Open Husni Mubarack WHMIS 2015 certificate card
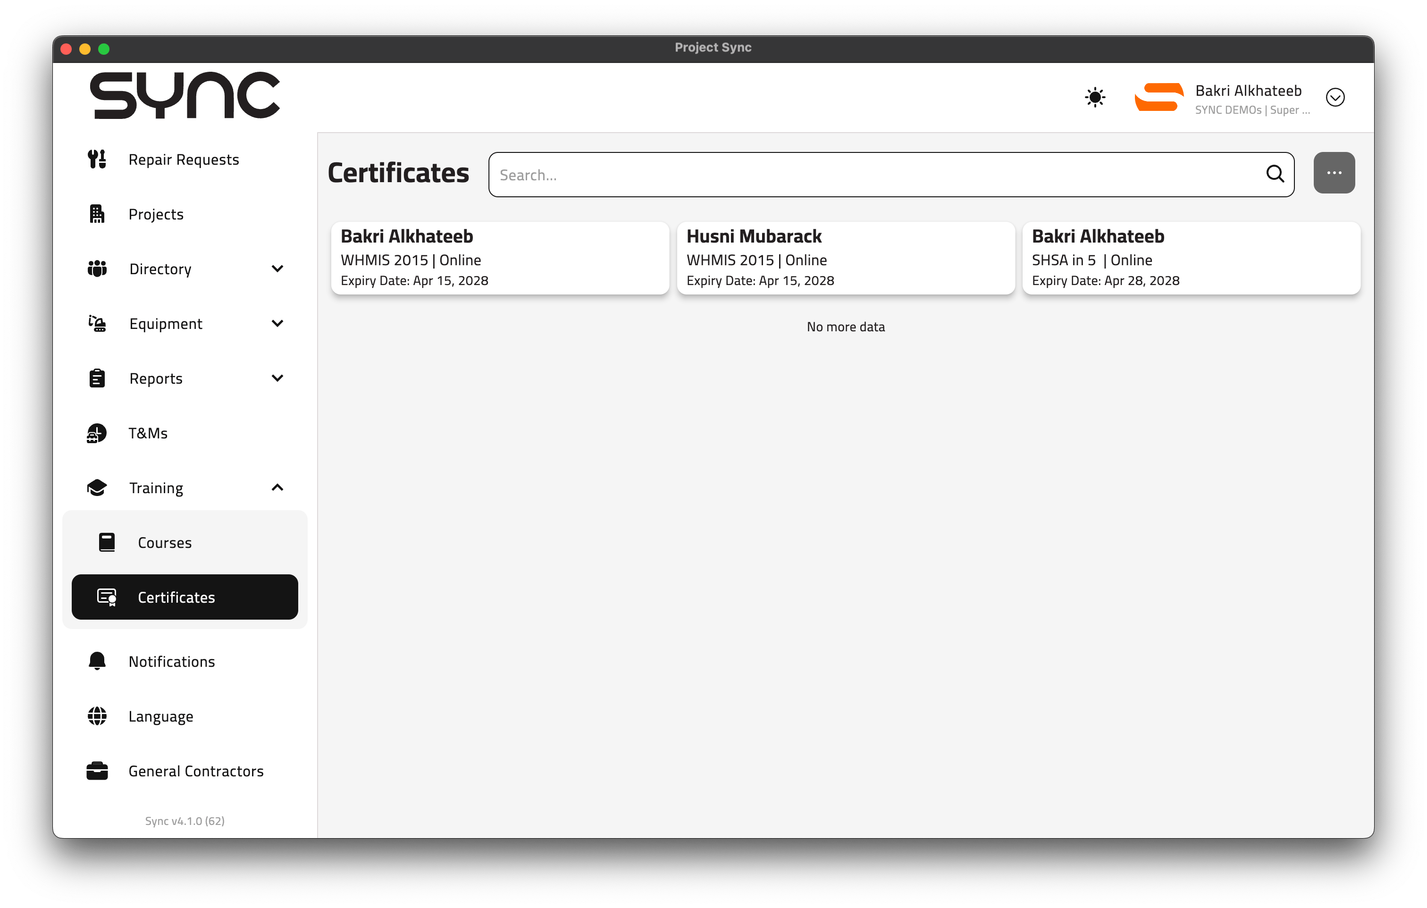The height and width of the screenshot is (908, 1427). coord(846,257)
